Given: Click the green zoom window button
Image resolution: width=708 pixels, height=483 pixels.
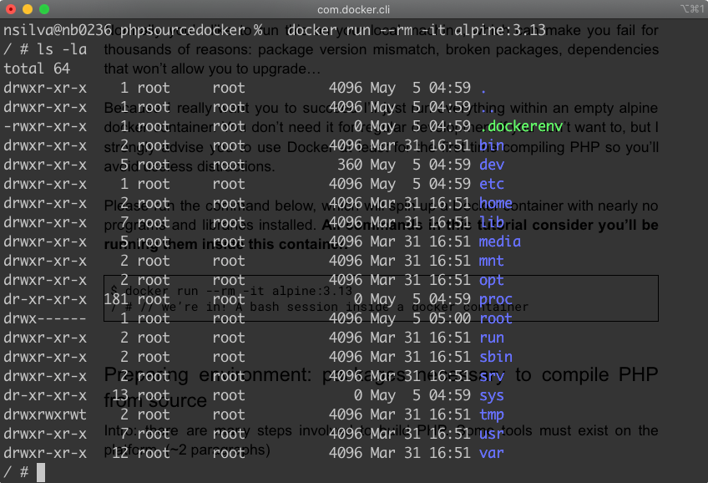Looking at the screenshot, I should pos(44,9).
